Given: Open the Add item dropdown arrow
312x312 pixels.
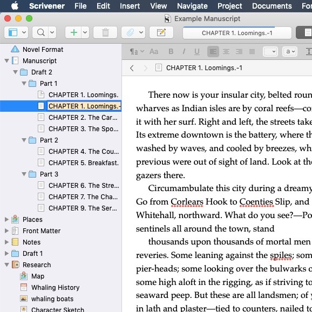Looking at the screenshot, I should pyautogui.click(x=85, y=32).
